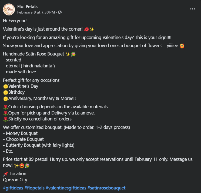The height and width of the screenshot is (193, 201).
Task: Click the sunflower emoji beside Valentine's Day
Action: tap(5, 86)
